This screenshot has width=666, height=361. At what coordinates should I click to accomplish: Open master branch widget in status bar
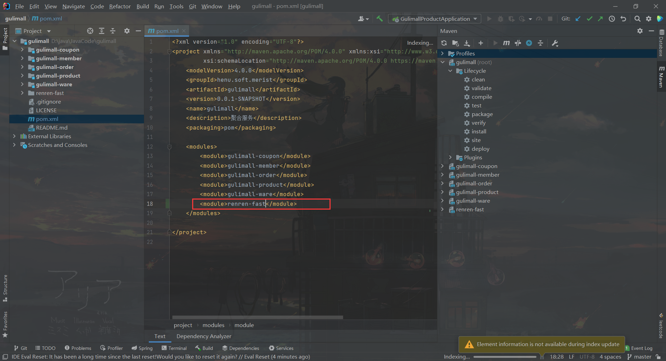639,356
